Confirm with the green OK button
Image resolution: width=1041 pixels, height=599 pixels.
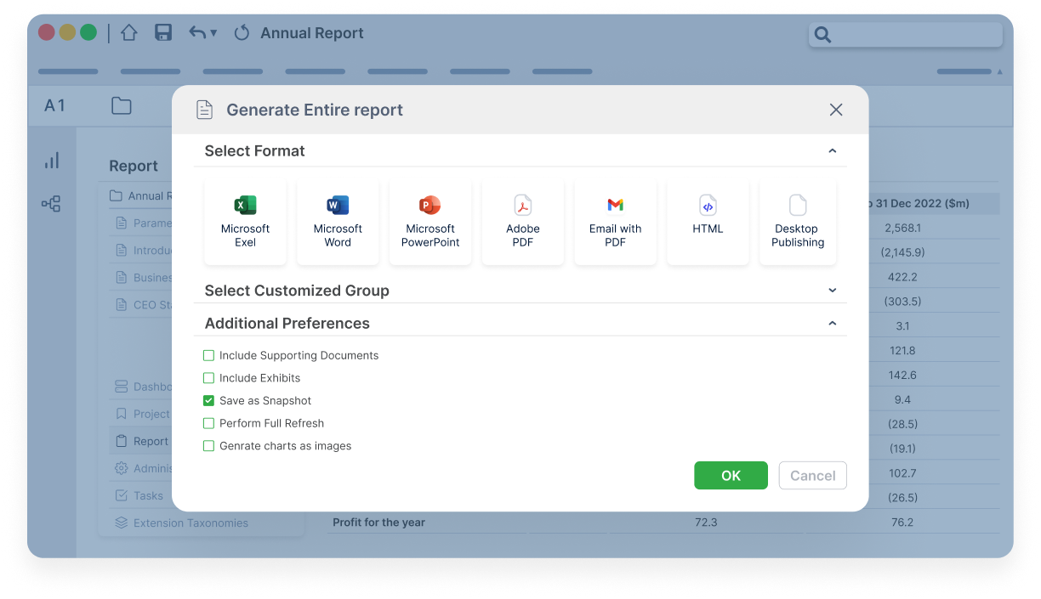731,476
